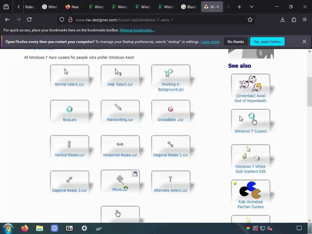This screenshot has width=312, height=234.
Task: Click the Busy spinning ring cursor image
Action: pos(69,109)
